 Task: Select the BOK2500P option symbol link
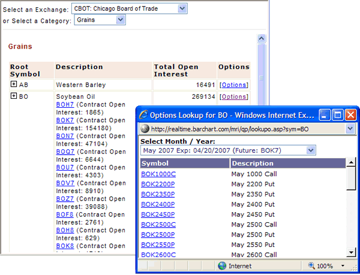[x=158, y=234]
